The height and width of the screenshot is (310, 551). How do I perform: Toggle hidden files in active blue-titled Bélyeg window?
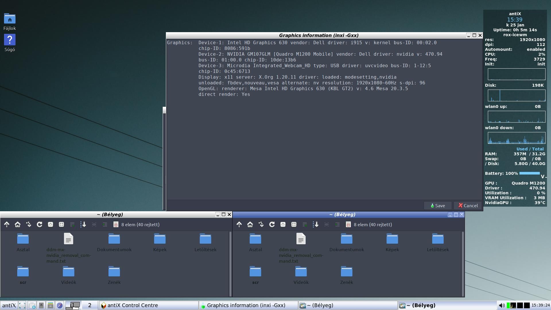click(326, 224)
